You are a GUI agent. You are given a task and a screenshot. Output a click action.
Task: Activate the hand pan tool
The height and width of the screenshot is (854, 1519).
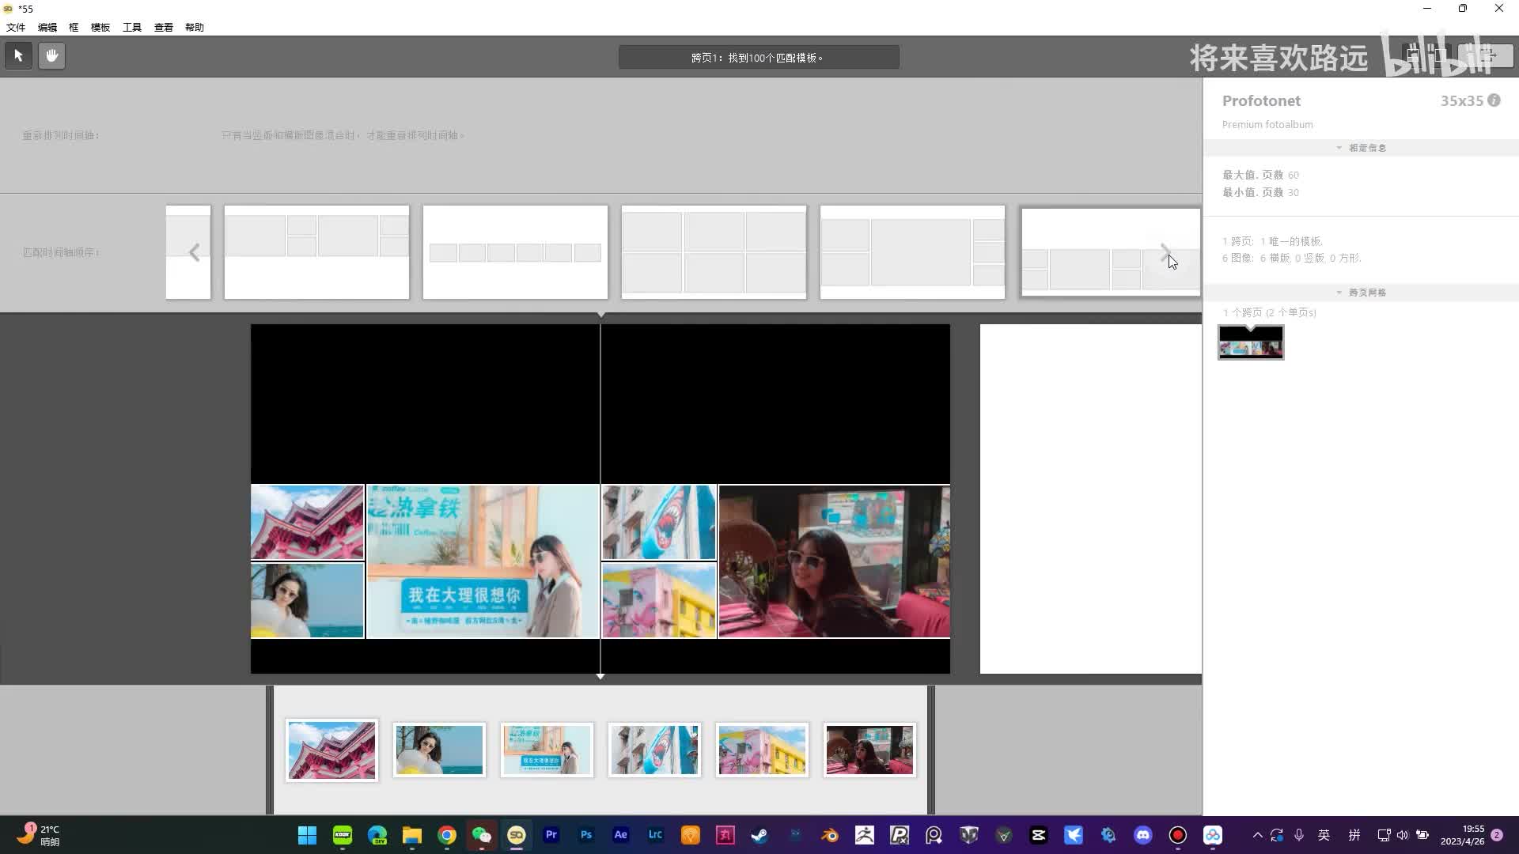(52, 56)
